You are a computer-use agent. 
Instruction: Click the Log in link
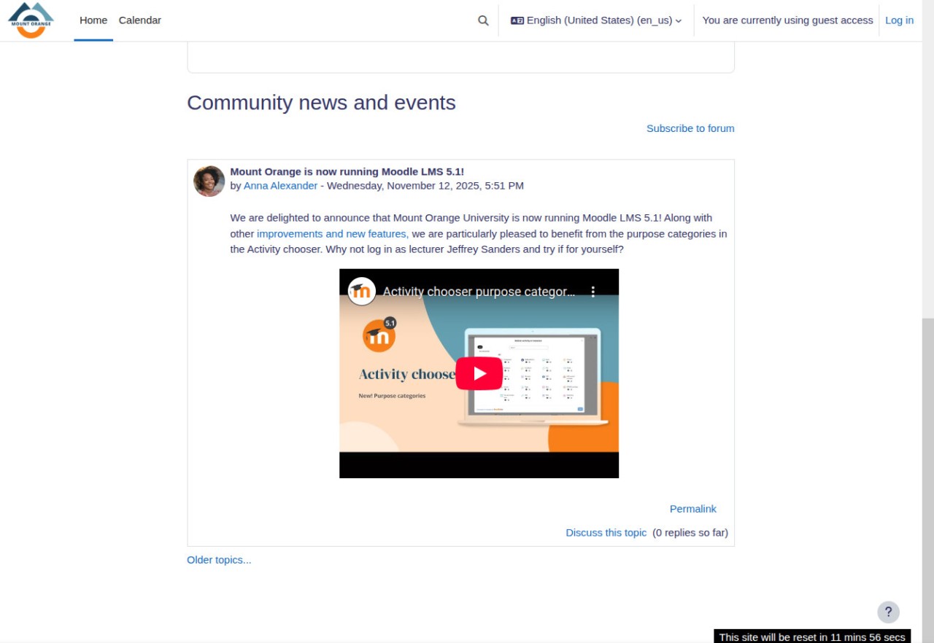[x=899, y=20]
